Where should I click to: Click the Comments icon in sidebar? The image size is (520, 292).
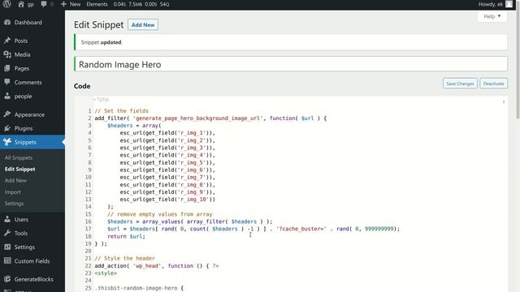(x=7, y=82)
